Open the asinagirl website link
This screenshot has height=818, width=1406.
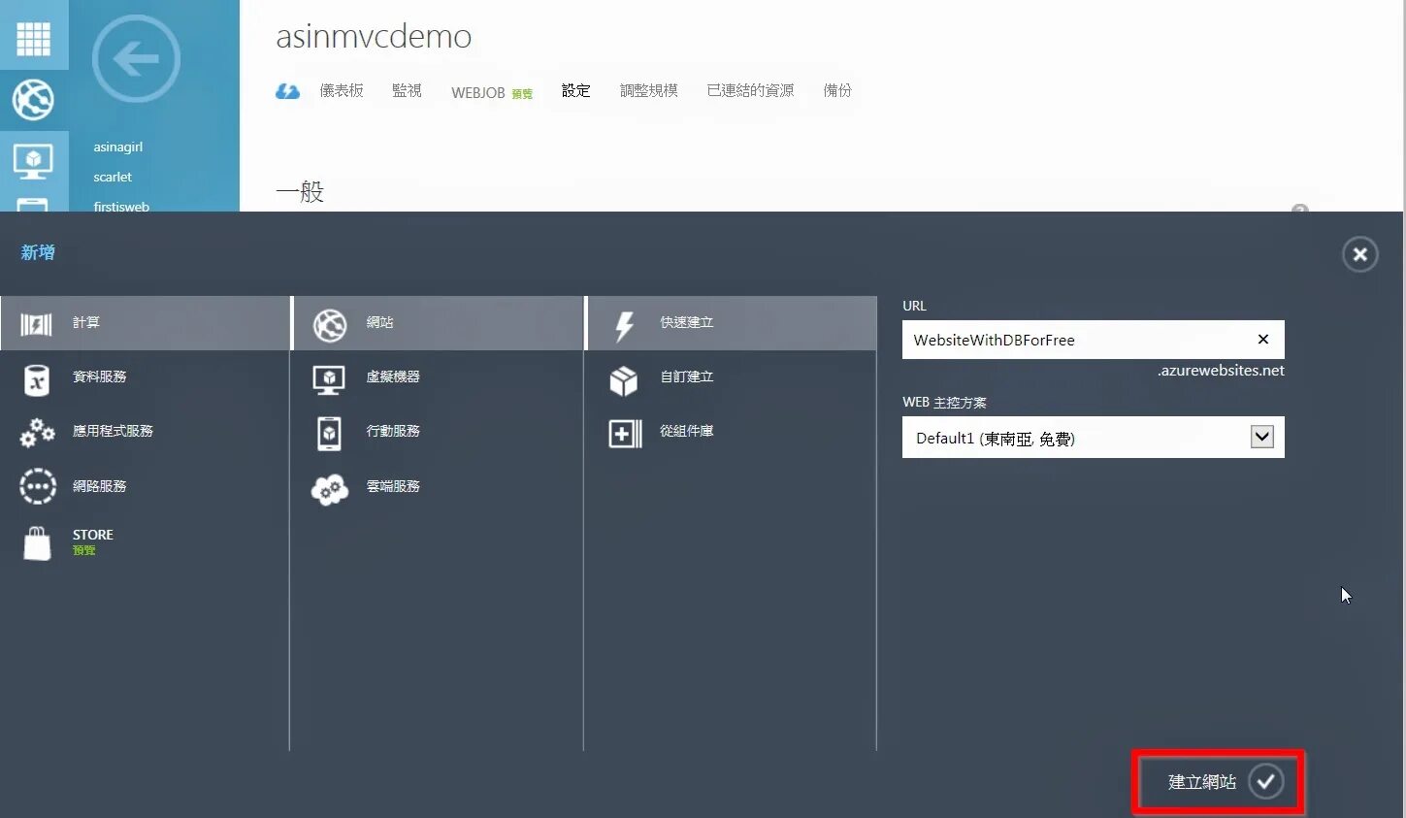(118, 147)
